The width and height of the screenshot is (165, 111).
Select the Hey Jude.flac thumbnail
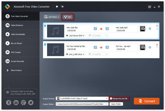pyautogui.click(x=56, y=31)
